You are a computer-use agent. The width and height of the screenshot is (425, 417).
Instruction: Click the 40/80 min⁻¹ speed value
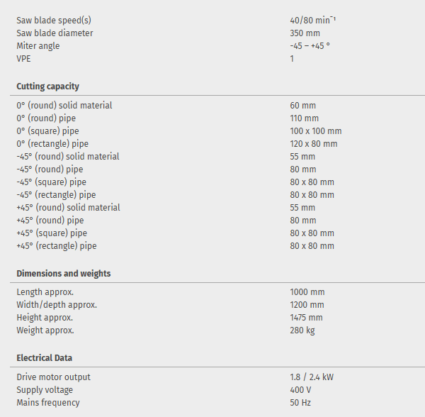coord(312,21)
